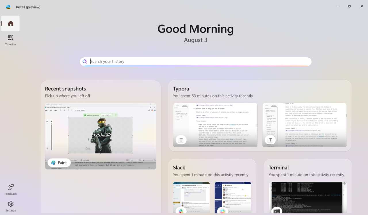Click the 'Recall (preview)' window title
This screenshot has width=368, height=215.
(x=28, y=7)
